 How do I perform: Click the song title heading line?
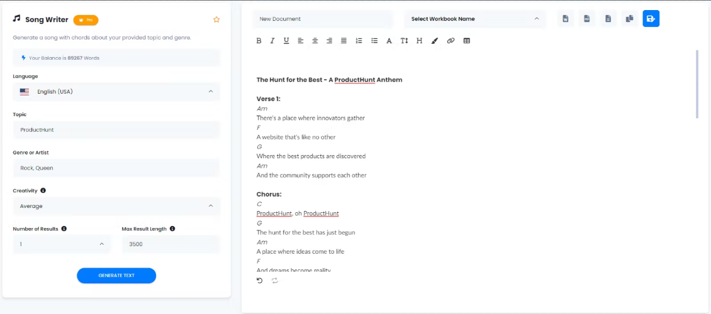329,80
